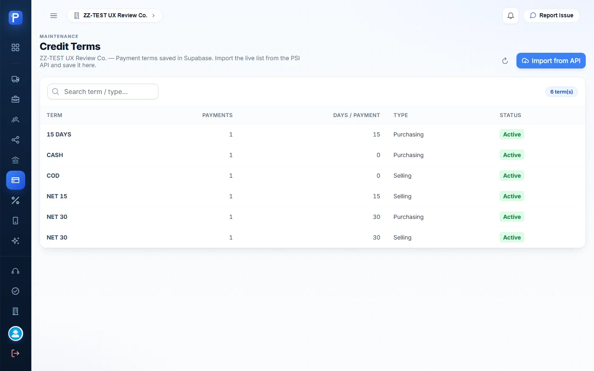The width and height of the screenshot is (594, 371).
Task: Open the headset support sidebar icon
Action: tap(16, 271)
